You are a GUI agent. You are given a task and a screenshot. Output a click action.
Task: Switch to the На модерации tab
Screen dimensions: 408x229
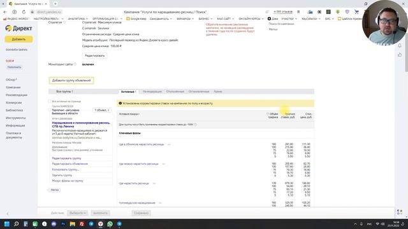tap(152, 92)
